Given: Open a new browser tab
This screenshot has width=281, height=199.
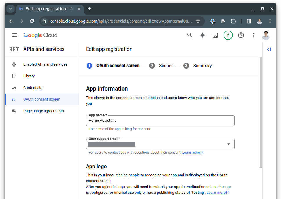Looking at the screenshot, I should coord(89,9).
